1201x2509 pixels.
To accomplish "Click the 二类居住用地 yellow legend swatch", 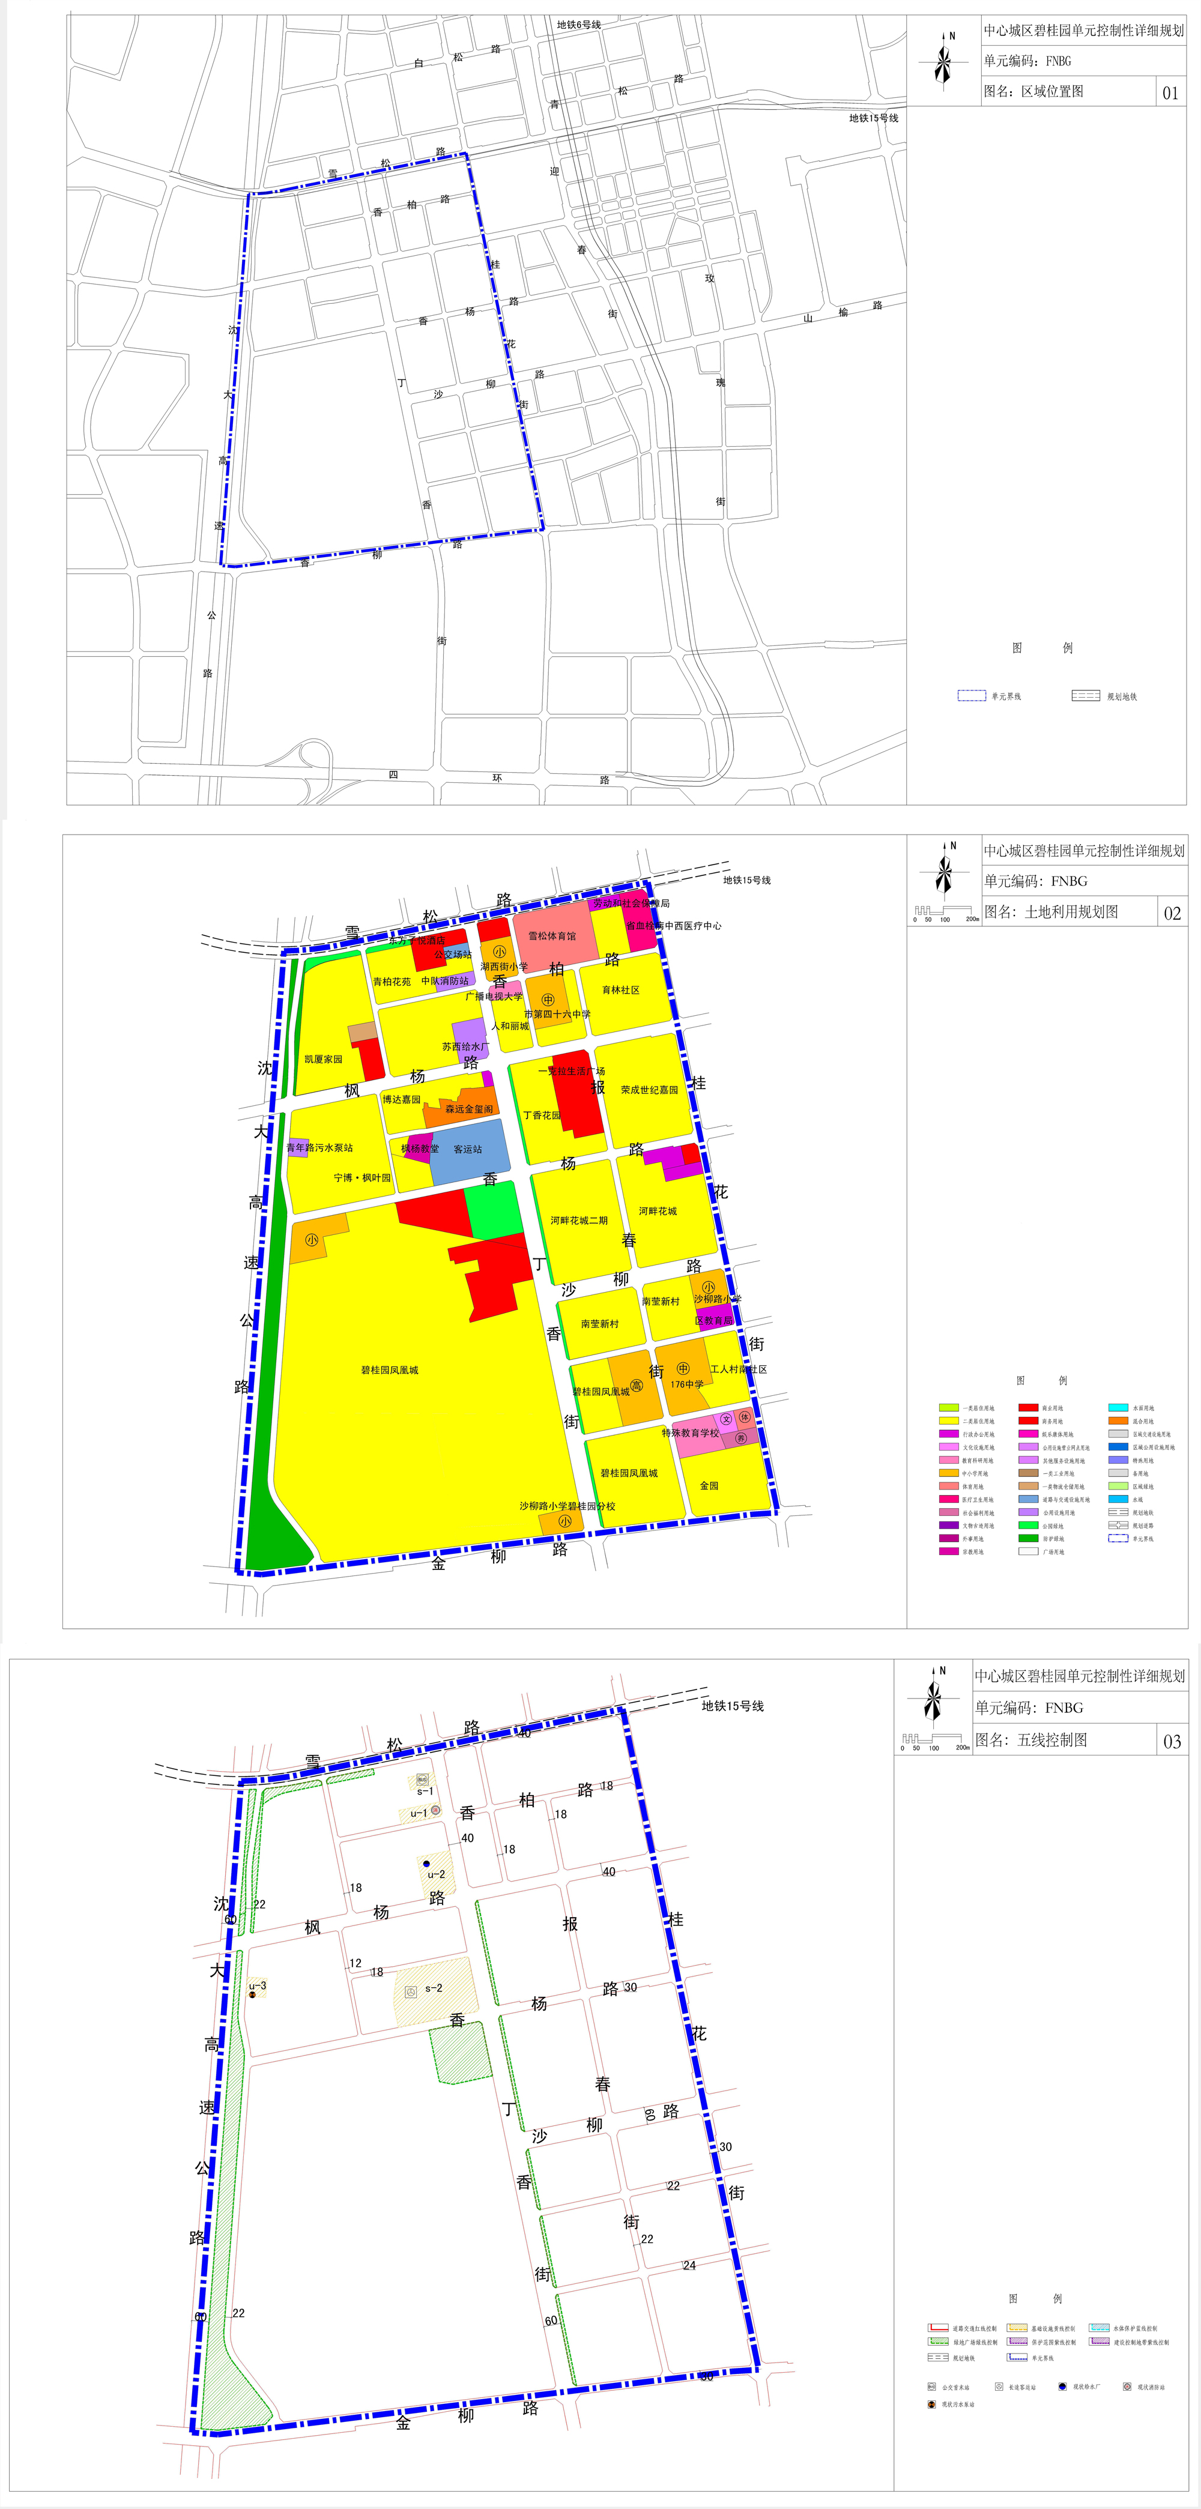I will pos(948,1421).
